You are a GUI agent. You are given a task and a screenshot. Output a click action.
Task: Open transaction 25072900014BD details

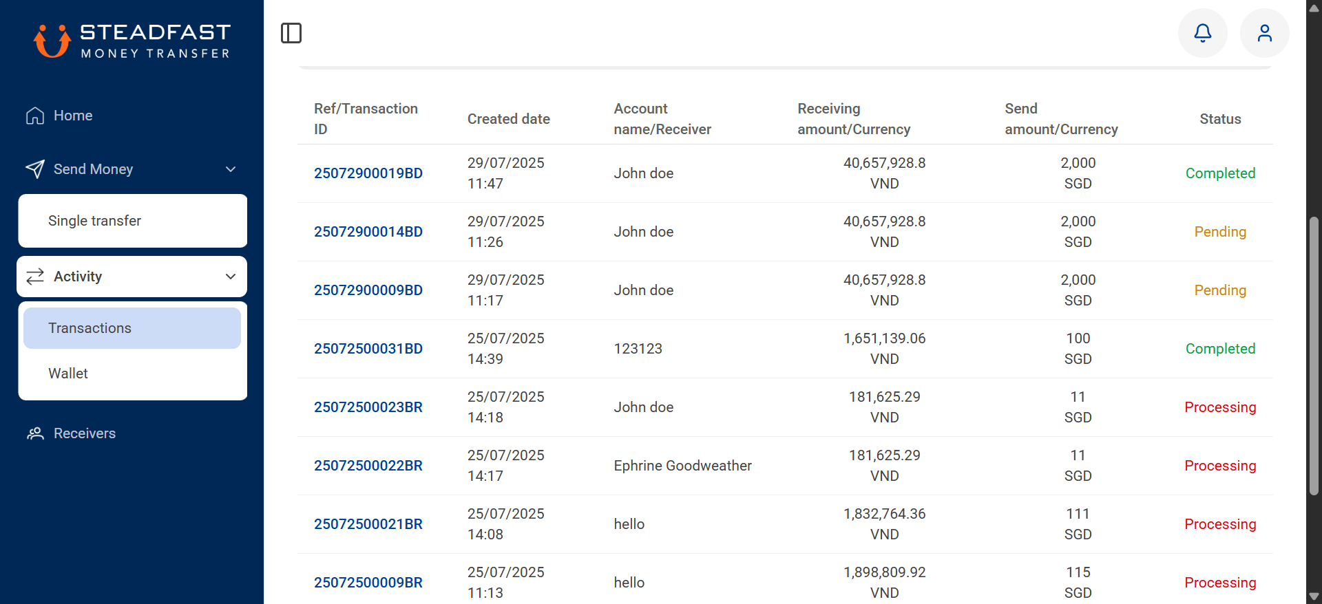[x=368, y=232]
